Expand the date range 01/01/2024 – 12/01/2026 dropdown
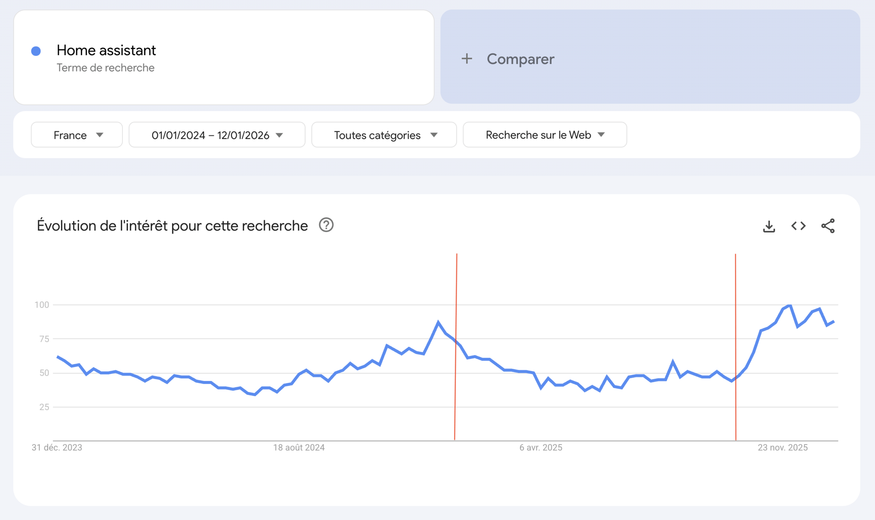875x520 pixels. tap(217, 135)
